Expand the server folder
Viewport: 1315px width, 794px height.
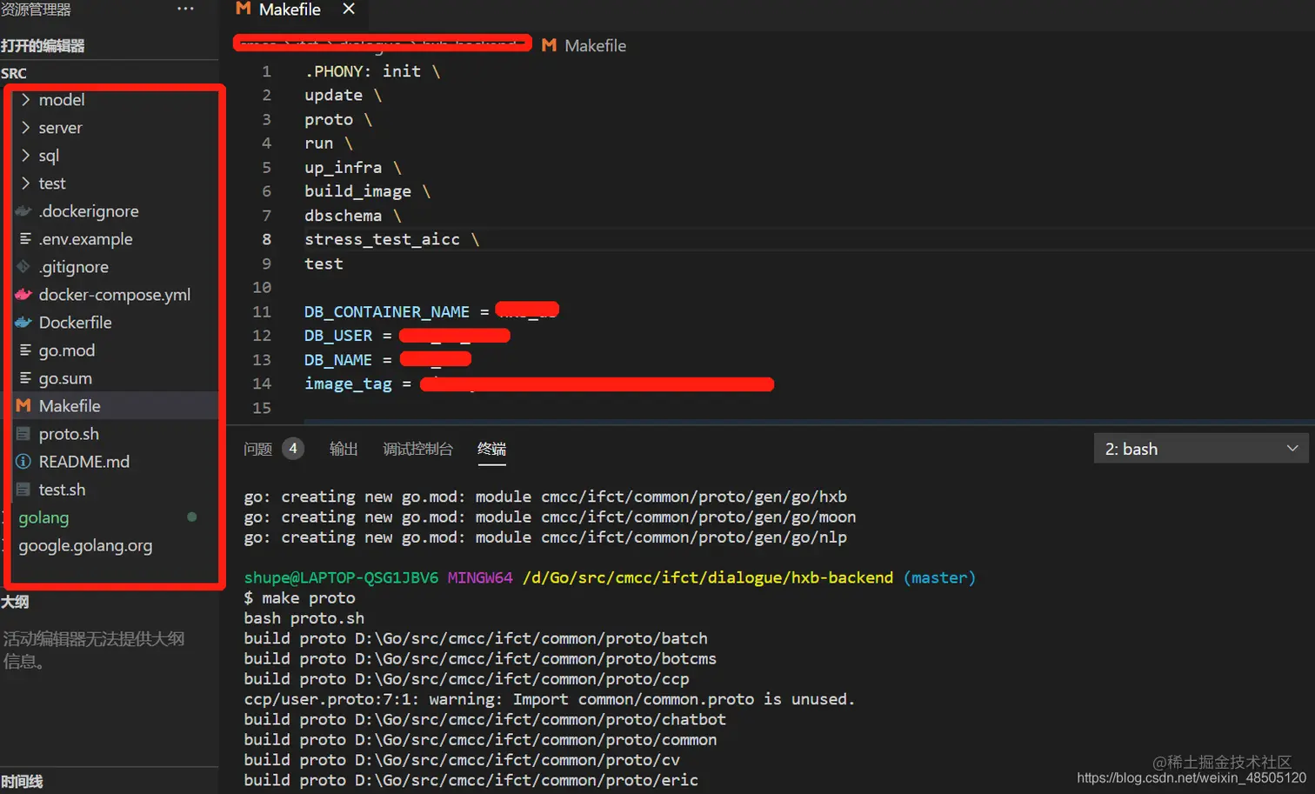60,128
